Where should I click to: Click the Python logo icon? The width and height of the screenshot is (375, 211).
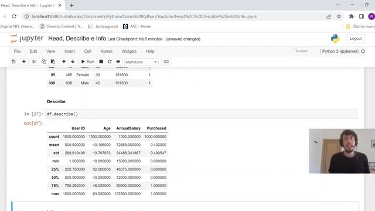(335, 39)
